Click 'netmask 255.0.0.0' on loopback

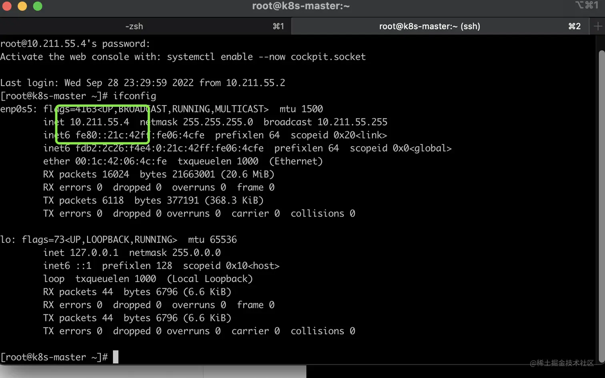pos(175,253)
